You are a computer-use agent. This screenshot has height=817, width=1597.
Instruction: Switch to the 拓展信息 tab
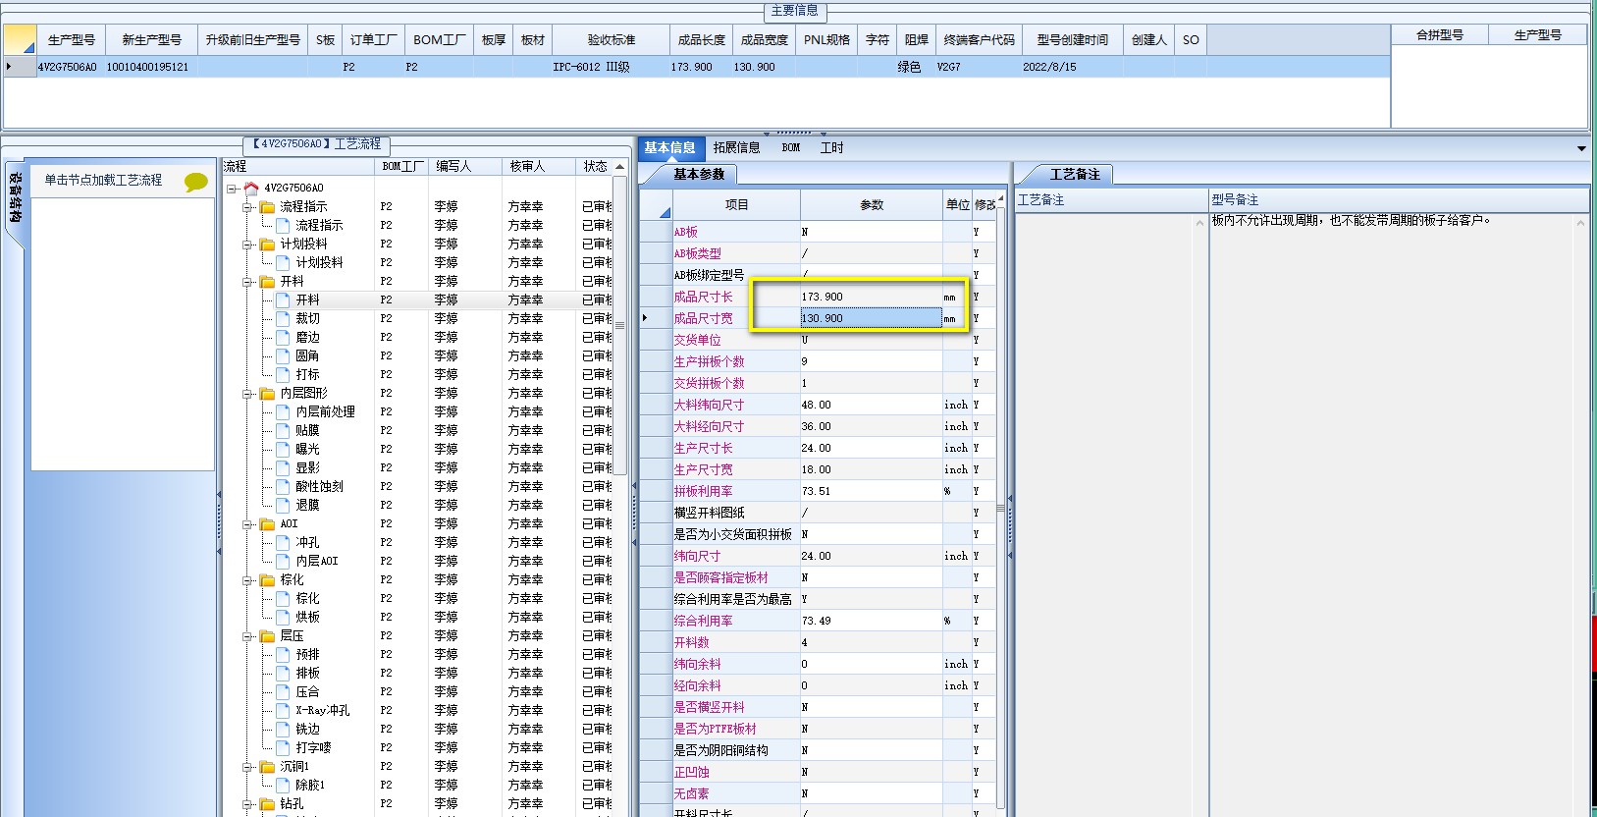coord(736,147)
